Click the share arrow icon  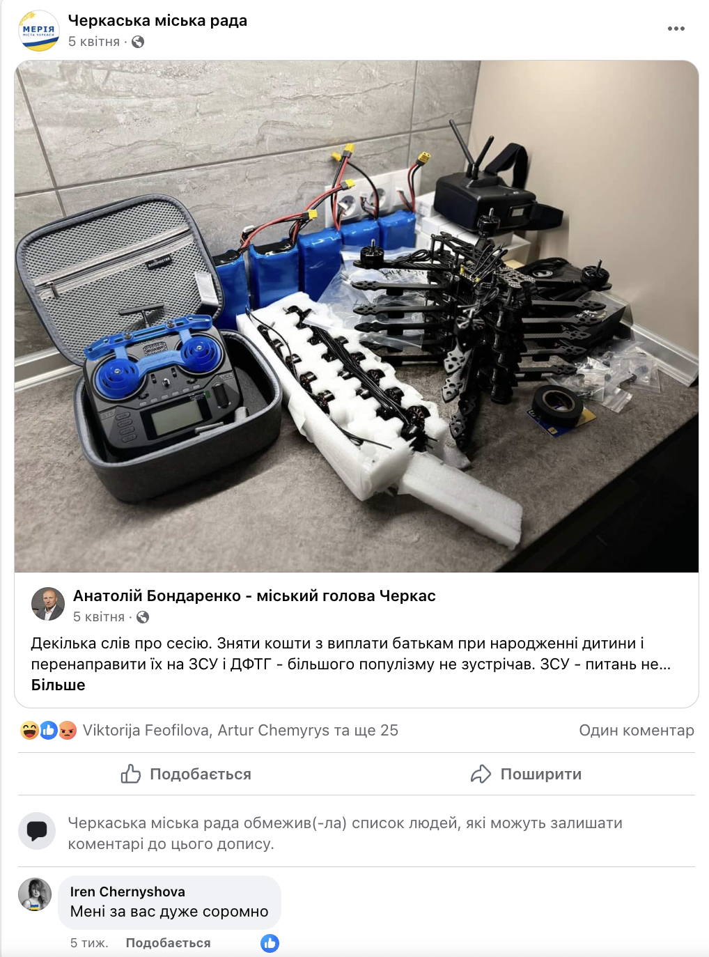click(481, 774)
